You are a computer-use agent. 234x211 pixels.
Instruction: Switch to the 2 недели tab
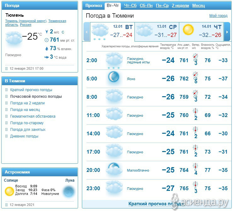pos(180,6)
